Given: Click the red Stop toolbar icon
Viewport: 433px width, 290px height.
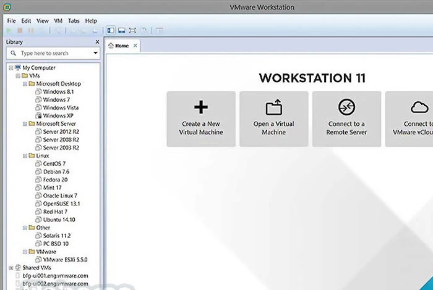Looking at the screenshot, I should click(20, 30).
